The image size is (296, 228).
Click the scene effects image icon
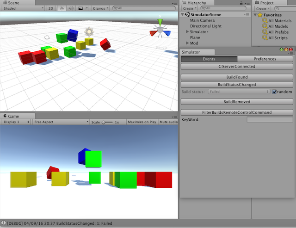[80, 8]
